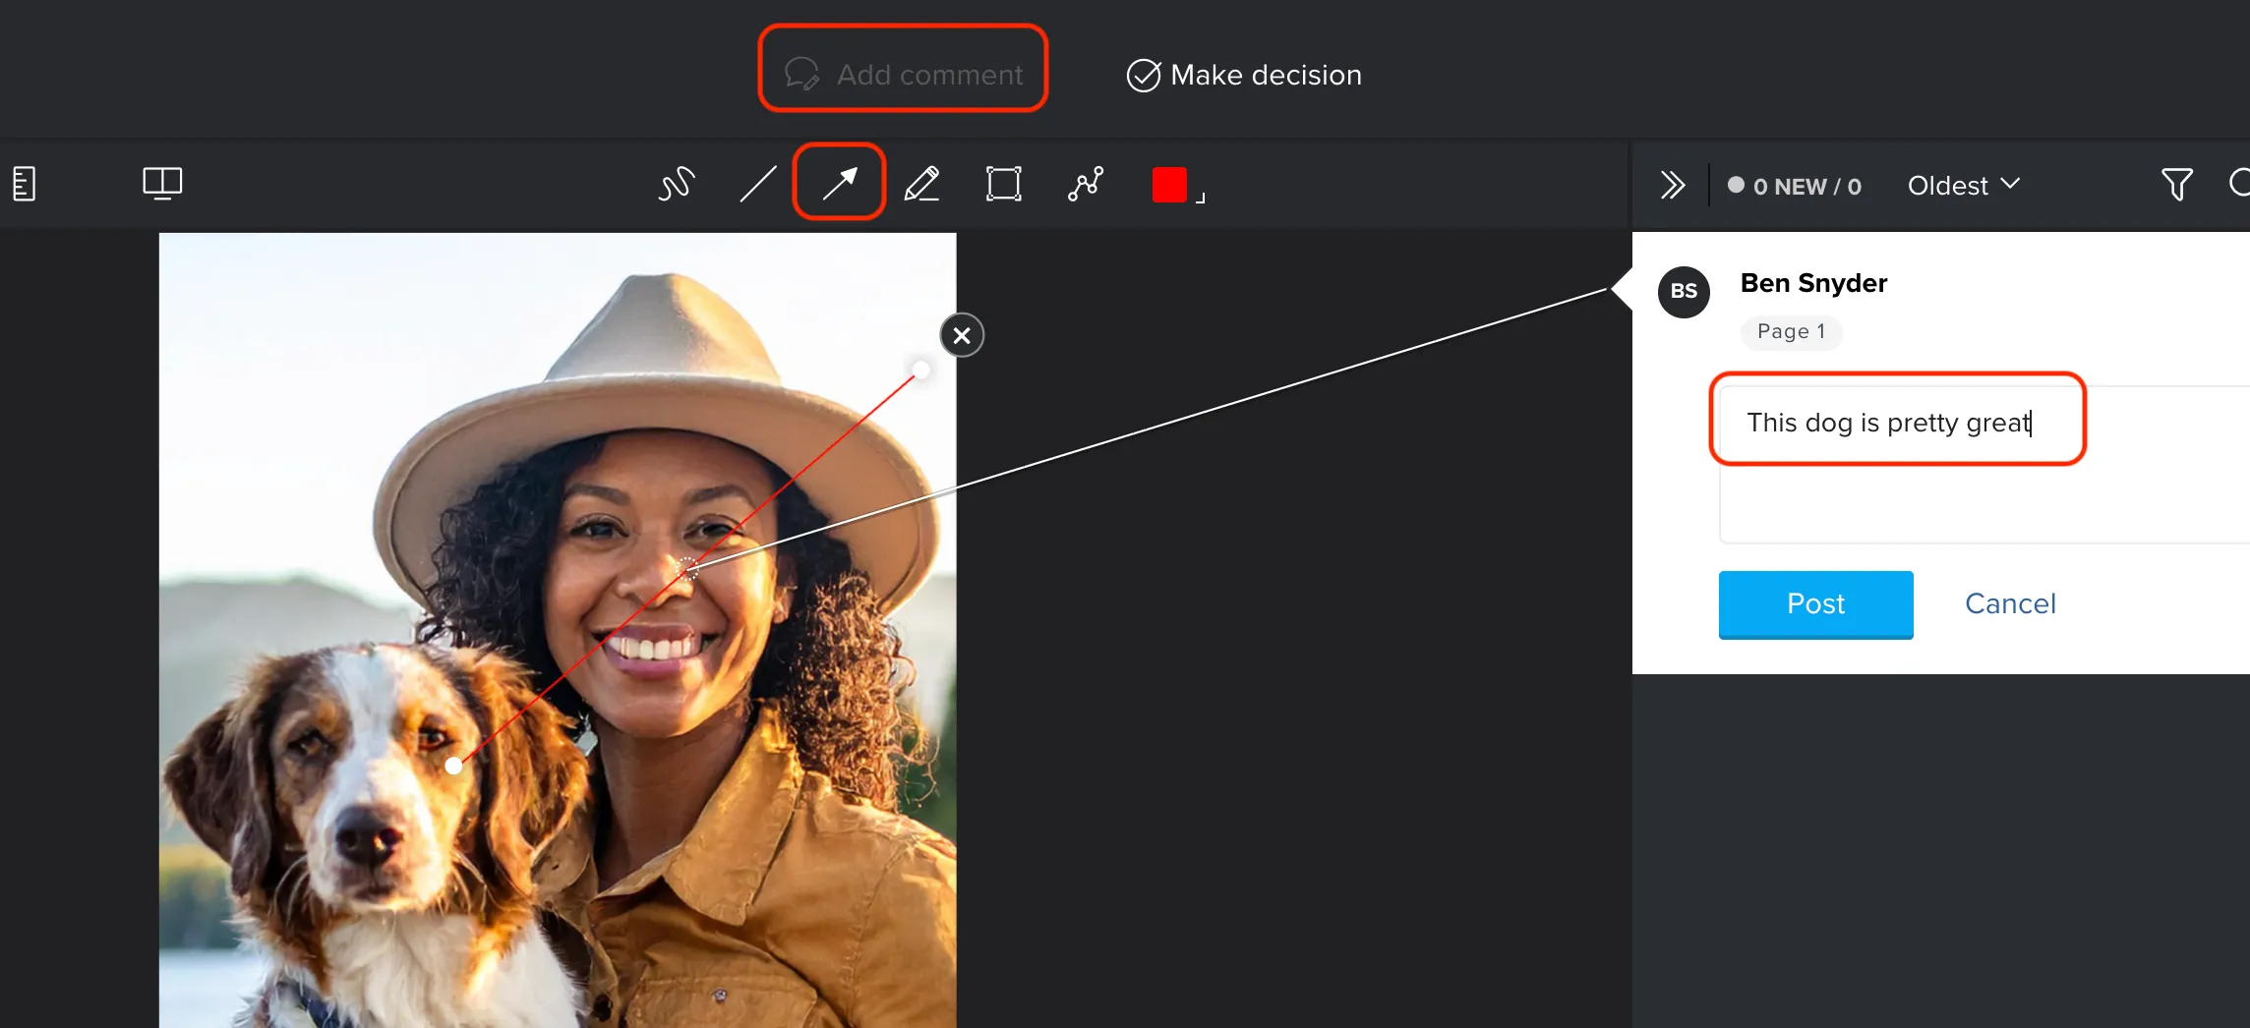Viewport: 2250px width, 1028px height.
Task: Click Make decision button
Action: pos(1244,75)
